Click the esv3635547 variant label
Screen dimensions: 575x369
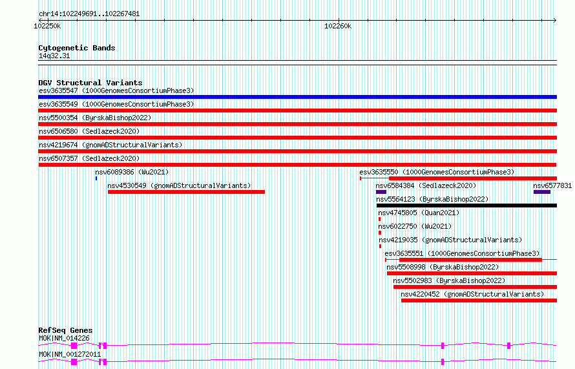(116, 90)
